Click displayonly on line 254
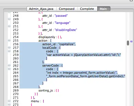 pos(47,37)
